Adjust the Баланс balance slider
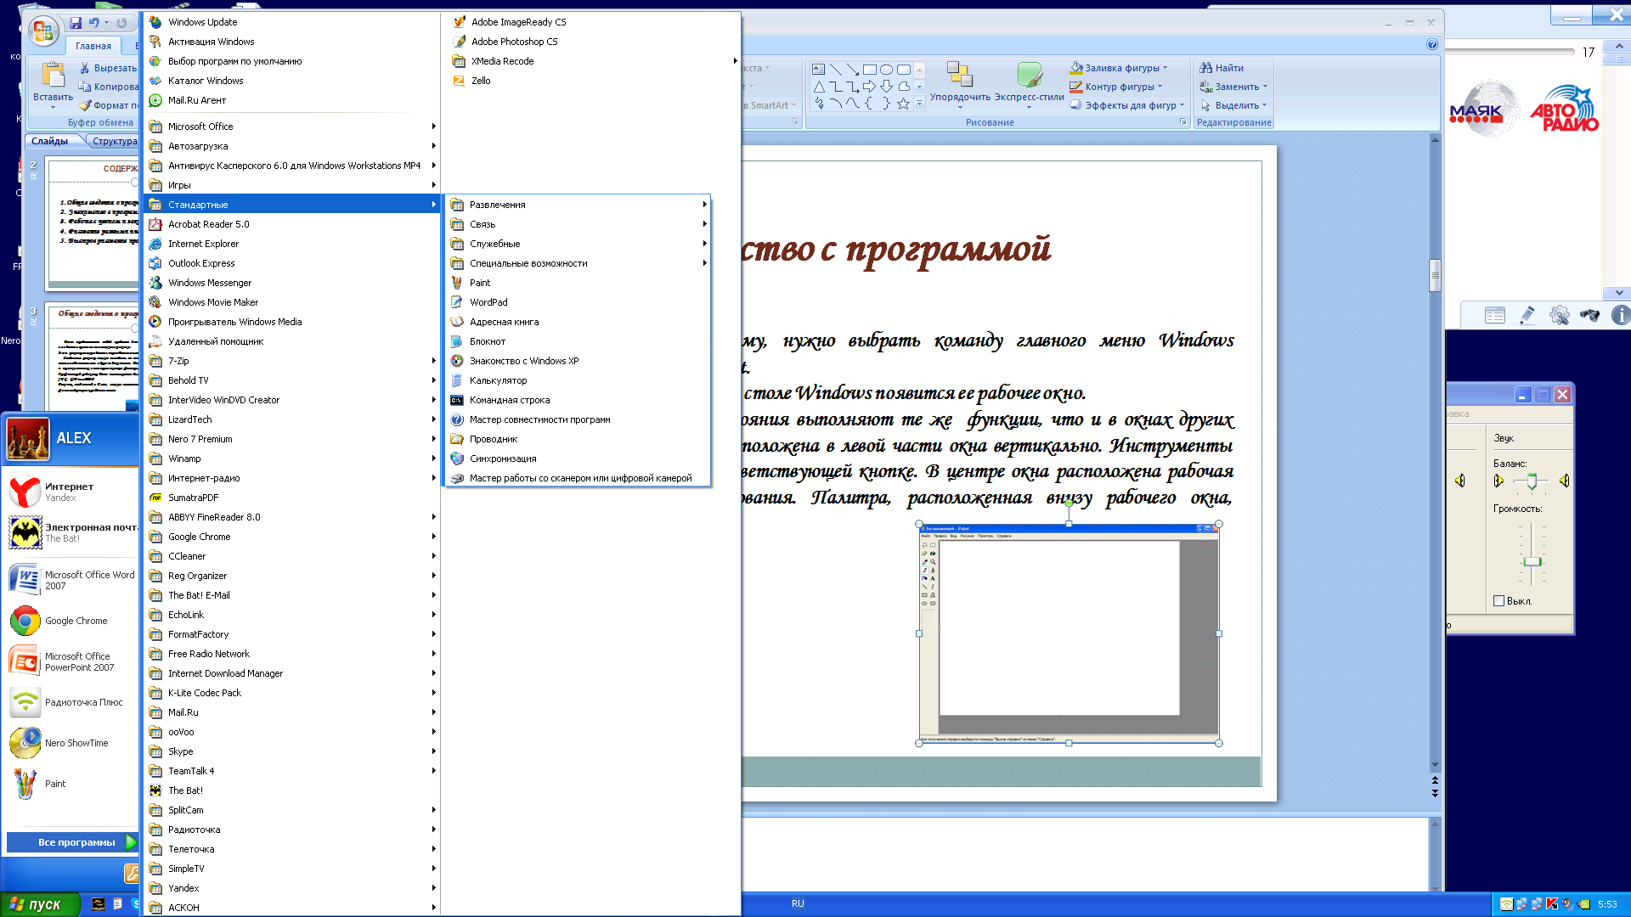 [1531, 481]
